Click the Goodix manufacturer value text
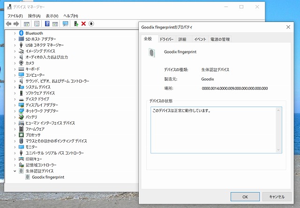The height and width of the screenshot is (208, 300). point(208,79)
